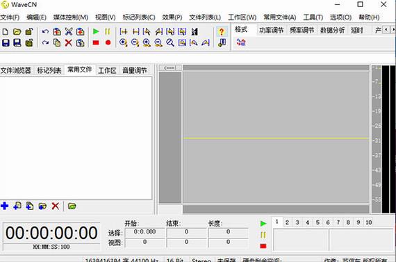
Task: Stop playback with the red square in toolbar
Action: point(96,42)
